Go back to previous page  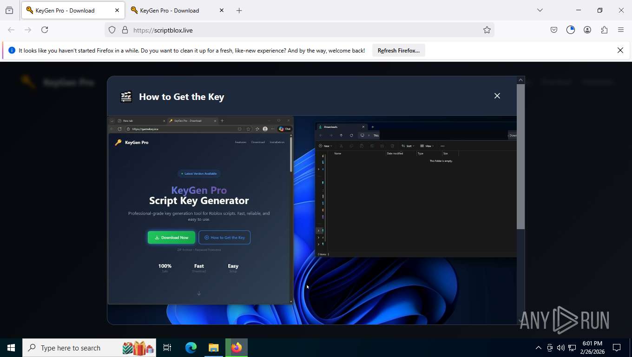pyautogui.click(x=11, y=30)
